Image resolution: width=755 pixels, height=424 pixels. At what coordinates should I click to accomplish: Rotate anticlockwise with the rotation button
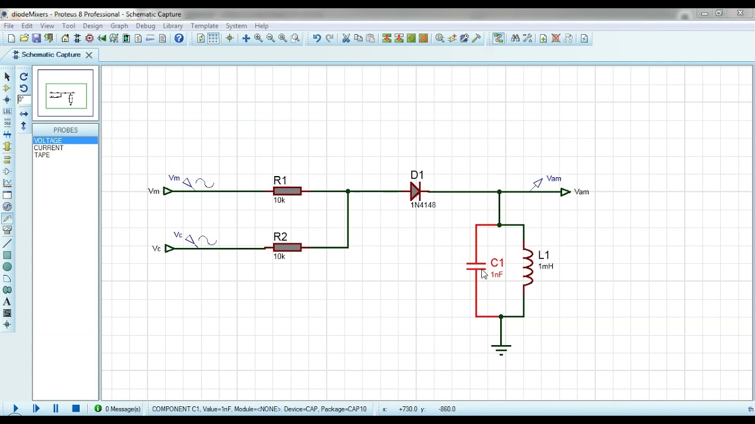pyautogui.click(x=24, y=88)
